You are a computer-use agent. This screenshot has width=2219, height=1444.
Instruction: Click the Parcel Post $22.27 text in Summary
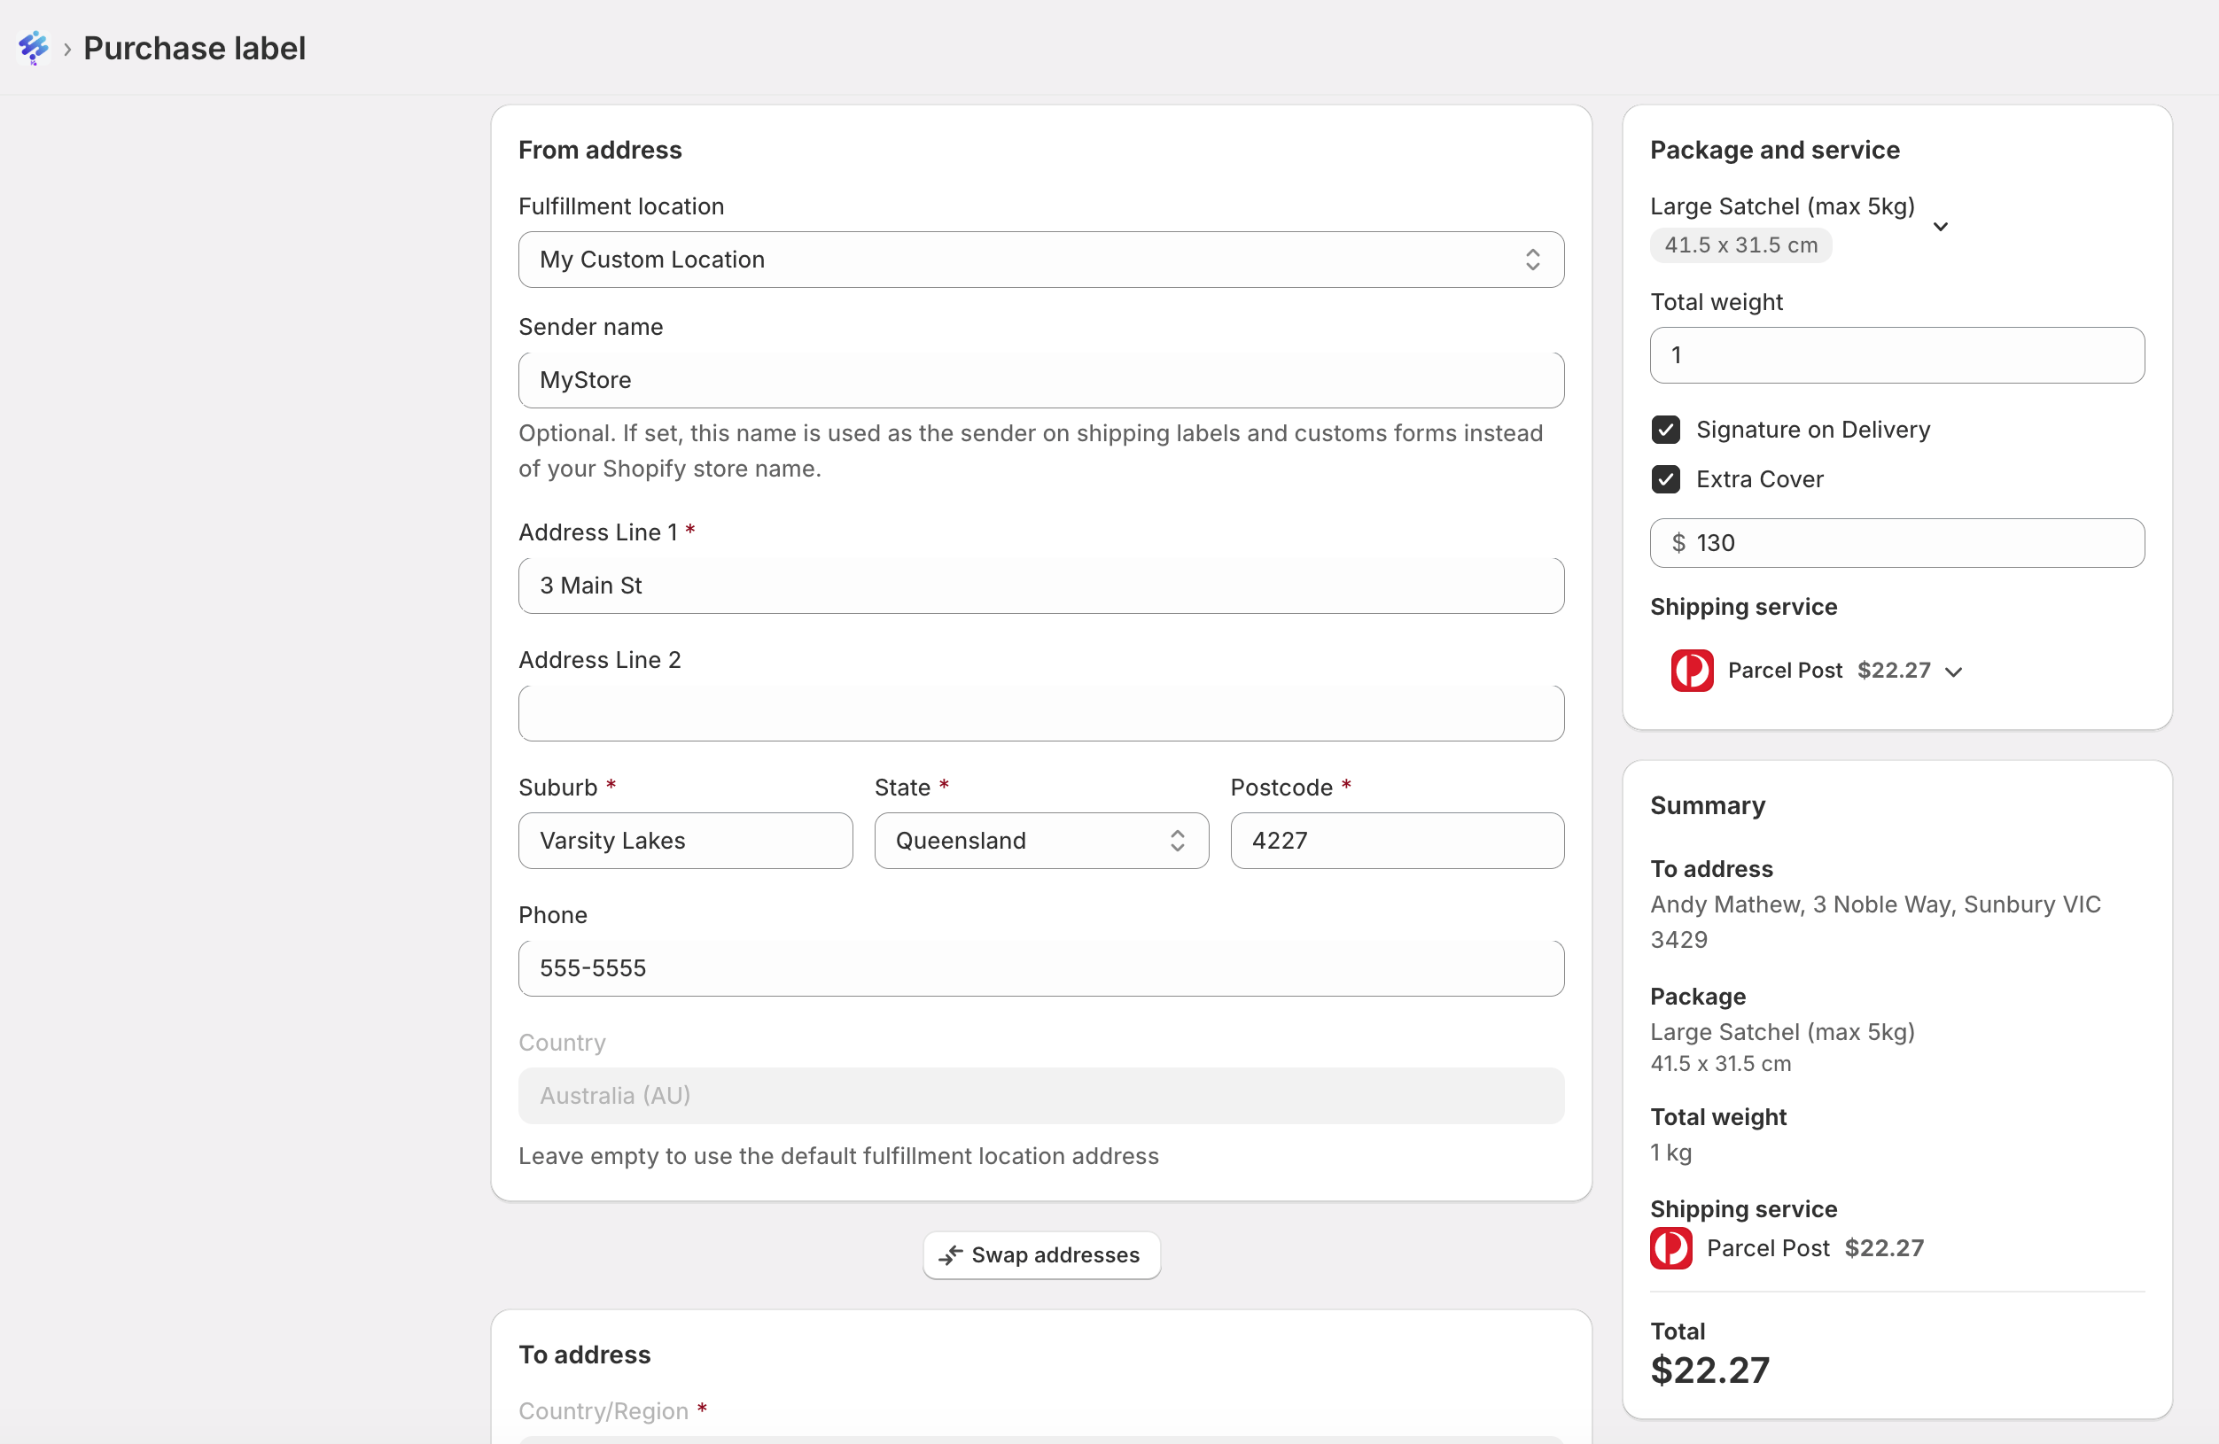tap(1814, 1248)
